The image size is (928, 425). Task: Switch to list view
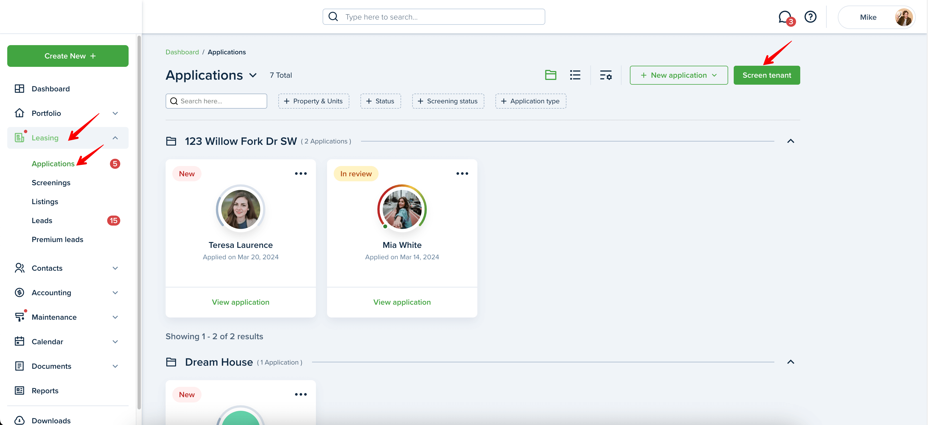(x=575, y=75)
